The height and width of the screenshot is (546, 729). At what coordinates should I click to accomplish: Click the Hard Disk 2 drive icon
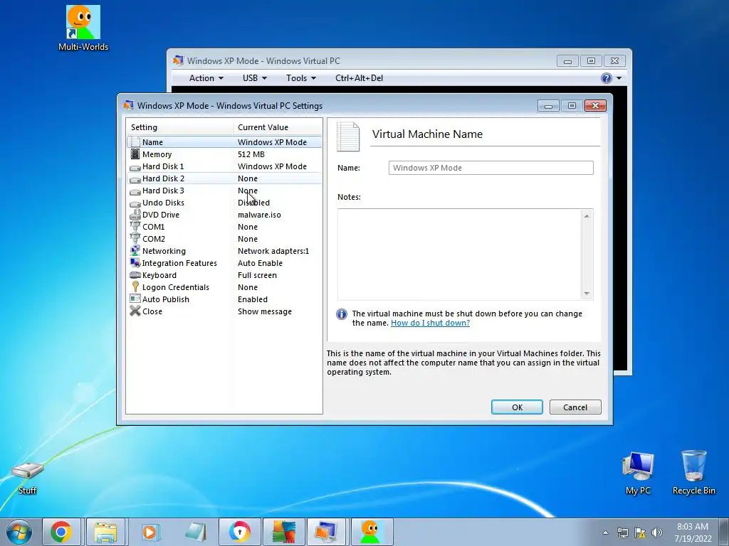(x=135, y=179)
